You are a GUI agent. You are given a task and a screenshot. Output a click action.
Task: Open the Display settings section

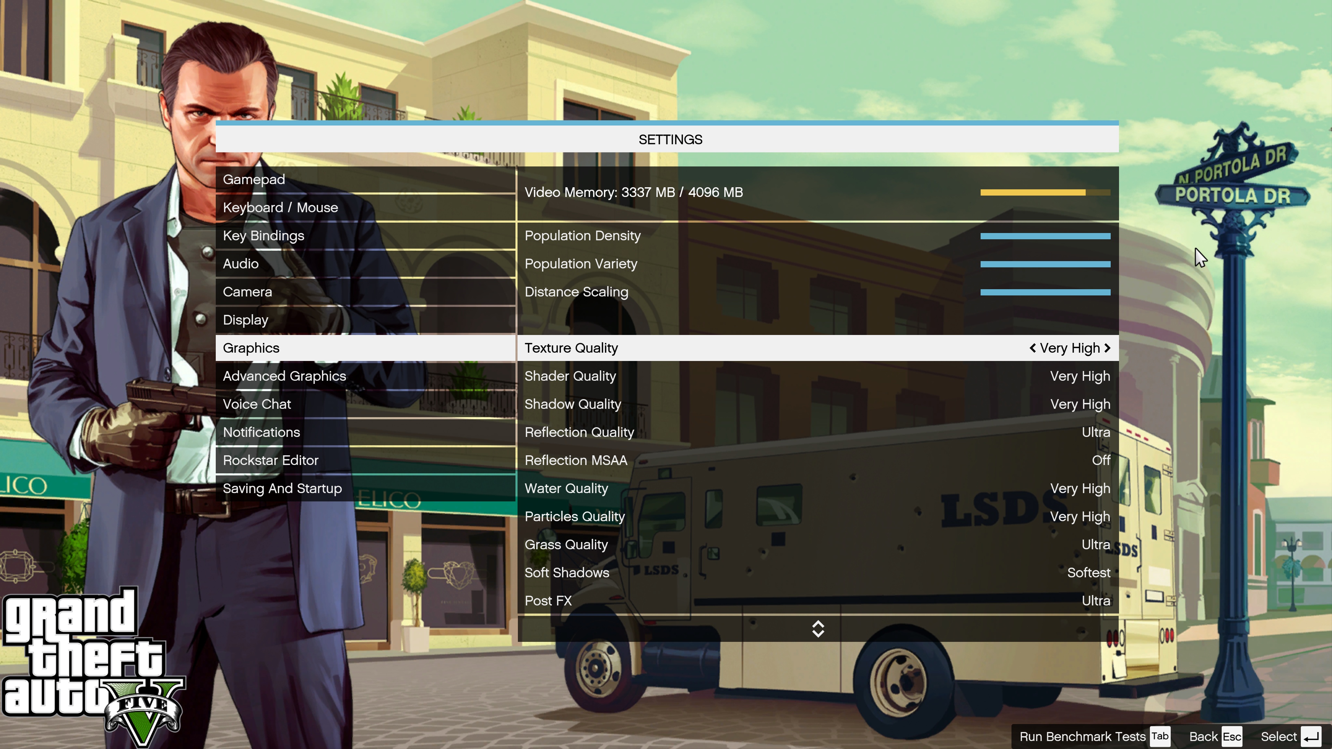click(245, 319)
